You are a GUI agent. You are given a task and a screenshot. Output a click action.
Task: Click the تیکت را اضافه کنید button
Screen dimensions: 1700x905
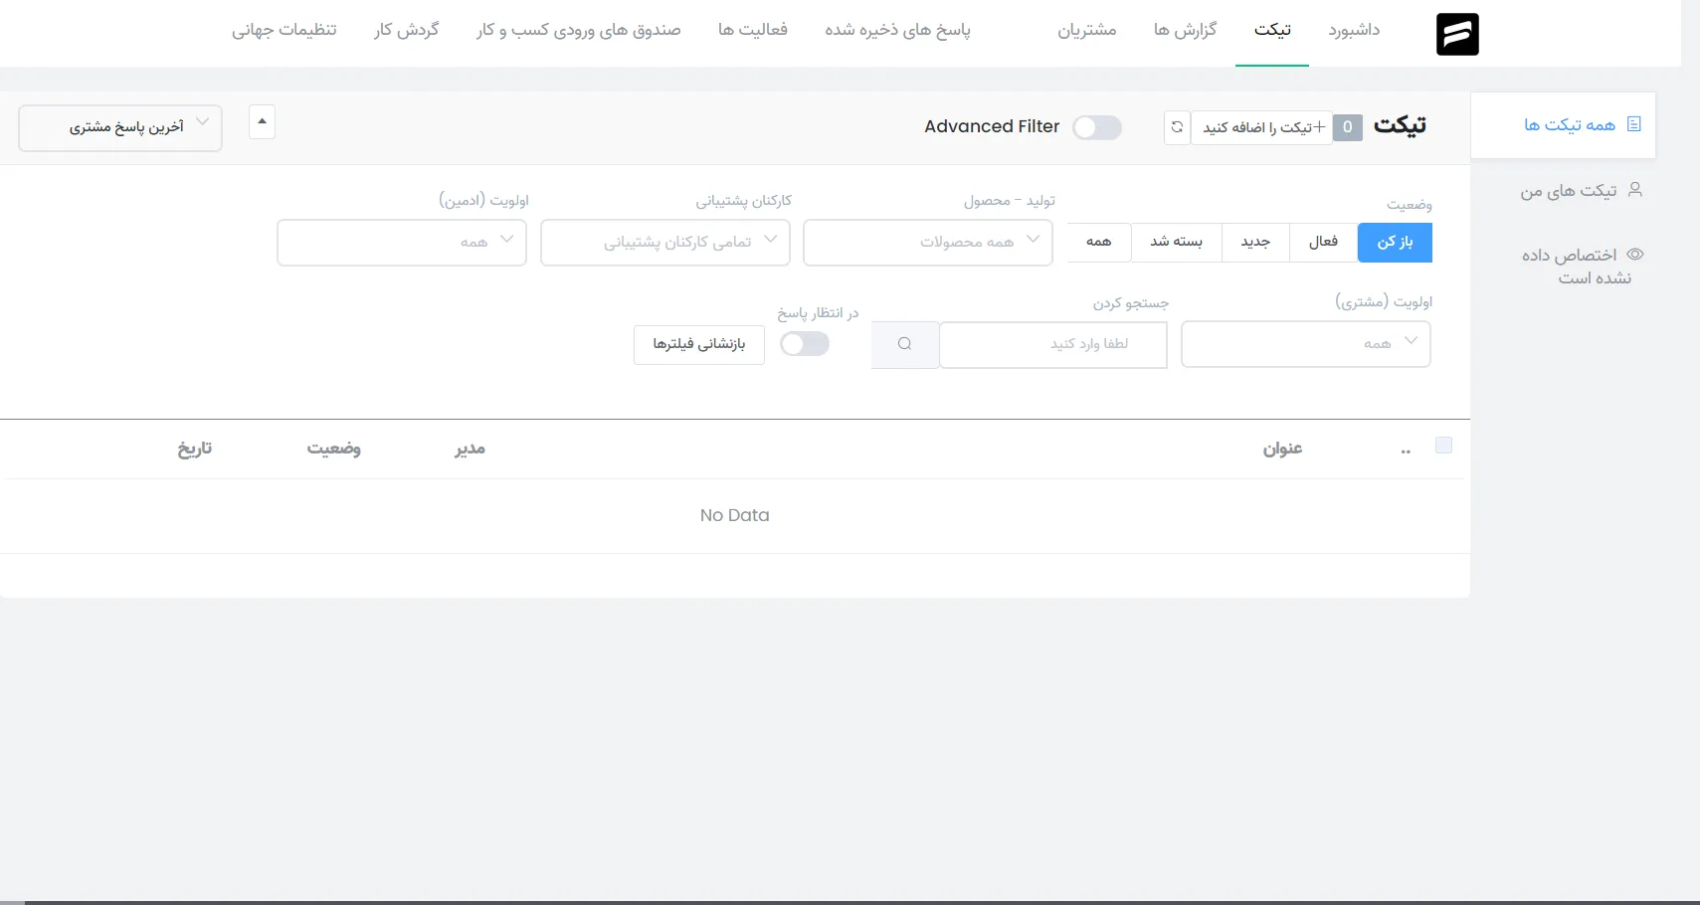1262,127
